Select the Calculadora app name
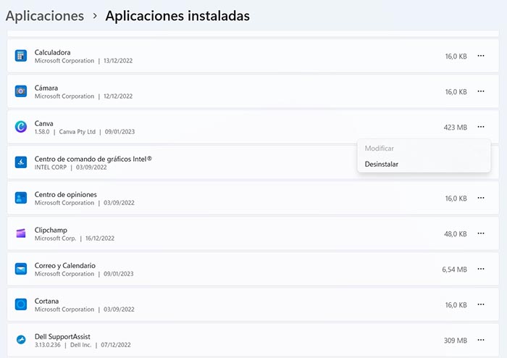 (x=52, y=52)
